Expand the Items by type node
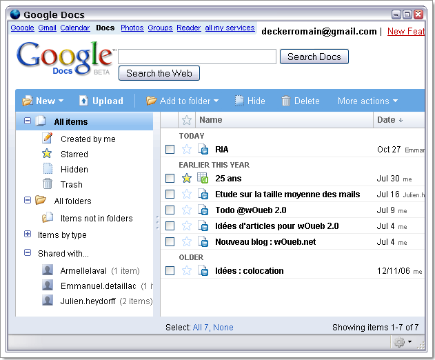This screenshot has width=435, height=360. coord(28,234)
